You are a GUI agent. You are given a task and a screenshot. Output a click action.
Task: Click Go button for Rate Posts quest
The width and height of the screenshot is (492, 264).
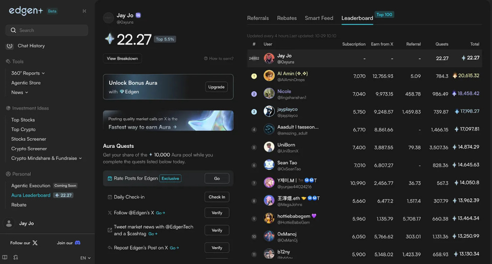click(x=217, y=179)
